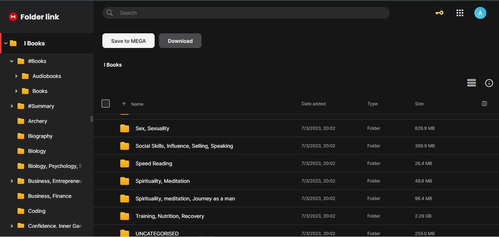Open the apps grid menu
The image size is (499, 237).
pos(460,13)
